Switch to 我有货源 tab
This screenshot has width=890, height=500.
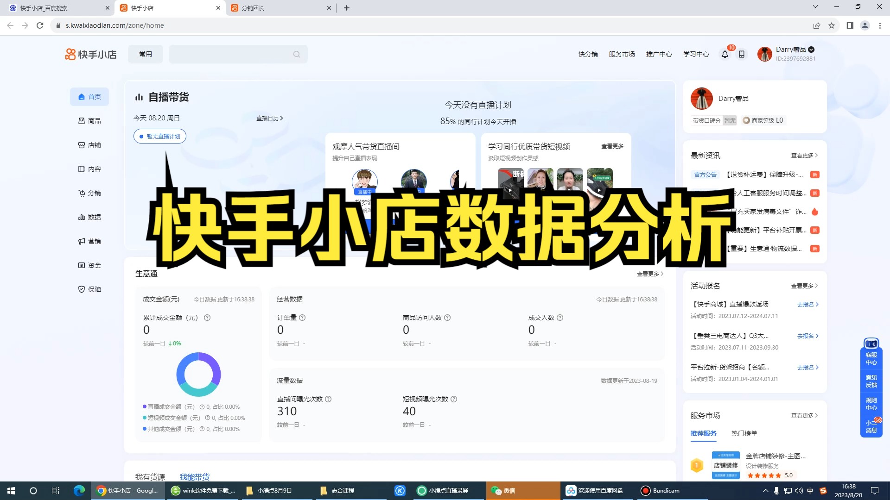(x=150, y=476)
